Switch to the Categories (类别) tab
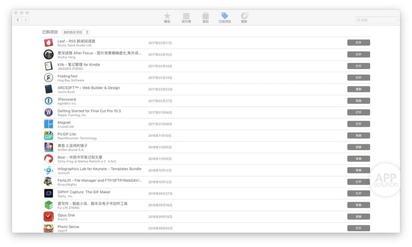 (x=205, y=18)
